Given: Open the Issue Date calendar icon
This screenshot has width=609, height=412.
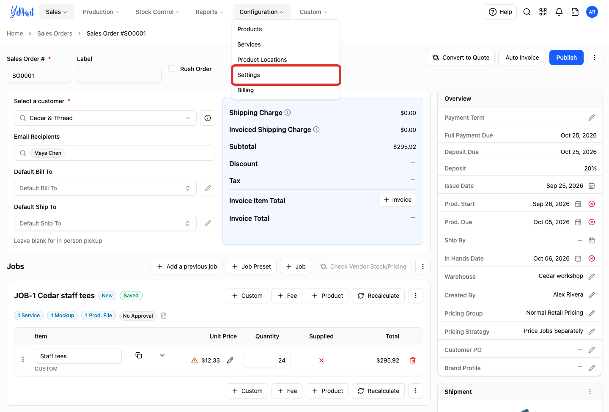Looking at the screenshot, I should tap(592, 186).
